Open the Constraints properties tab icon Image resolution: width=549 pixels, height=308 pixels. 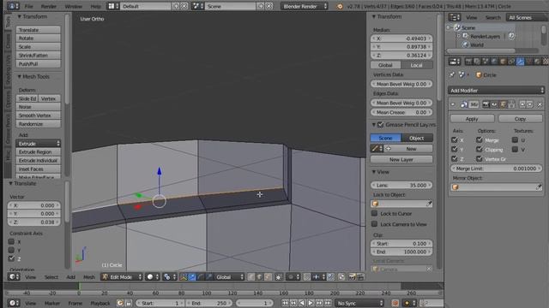click(x=511, y=62)
